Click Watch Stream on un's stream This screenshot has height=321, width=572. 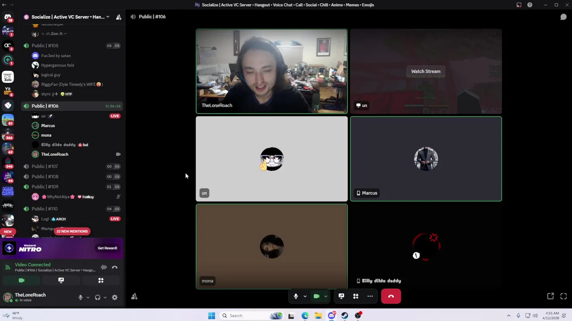click(426, 71)
